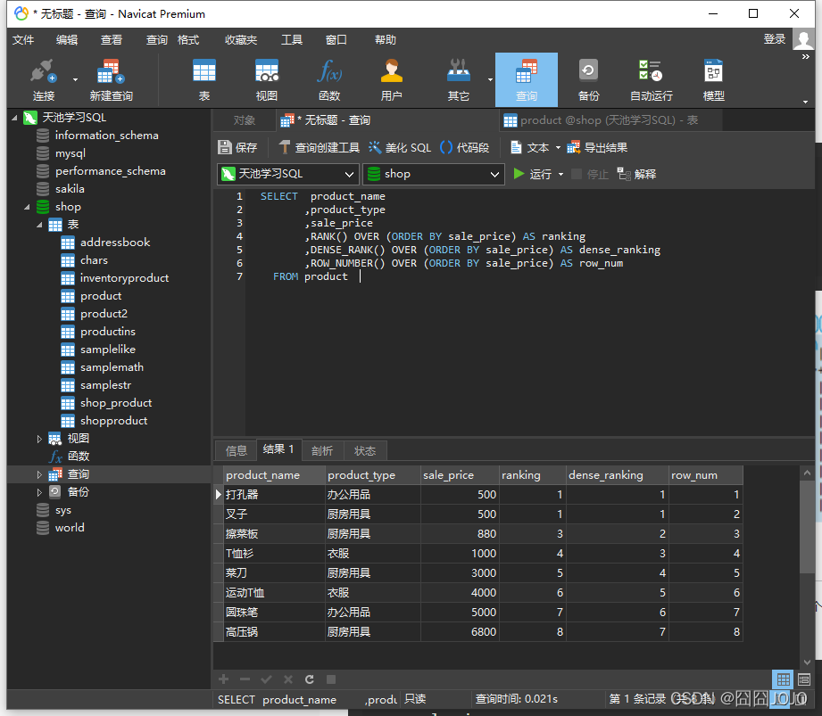Open the Edit (编辑) menu
The height and width of the screenshot is (716, 822).
[67, 40]
